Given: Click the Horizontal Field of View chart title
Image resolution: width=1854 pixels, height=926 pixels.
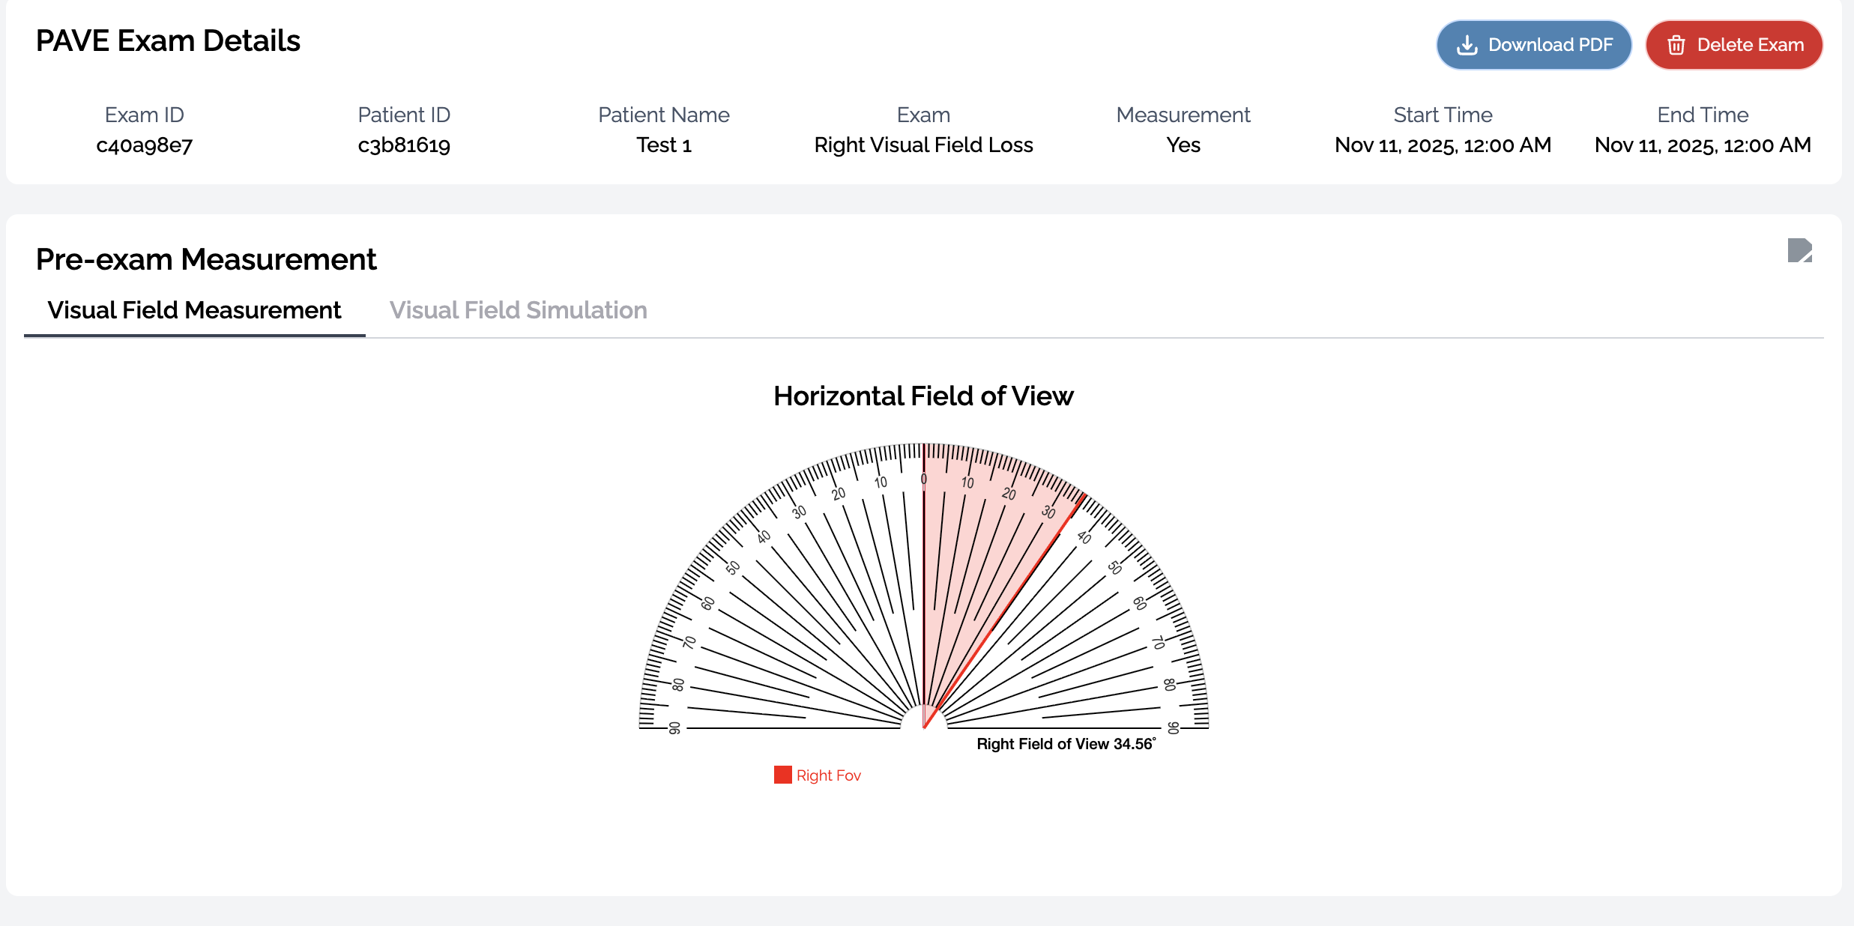Looking at the screenshot, I should (x=923, y=396).
